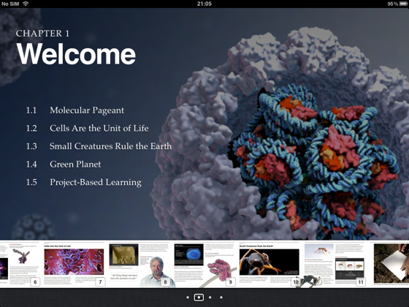Screen dimensions: 409x307
Task: Tap the Welcome chapter title
Action: coord(76,54)
